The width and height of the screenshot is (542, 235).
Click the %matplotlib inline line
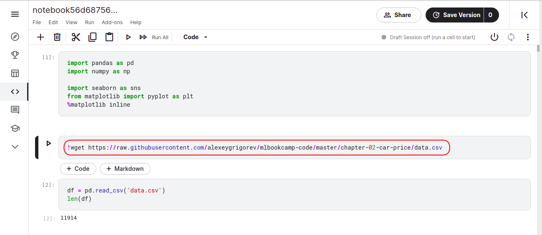pyautogui.click(x=98, y=105)
